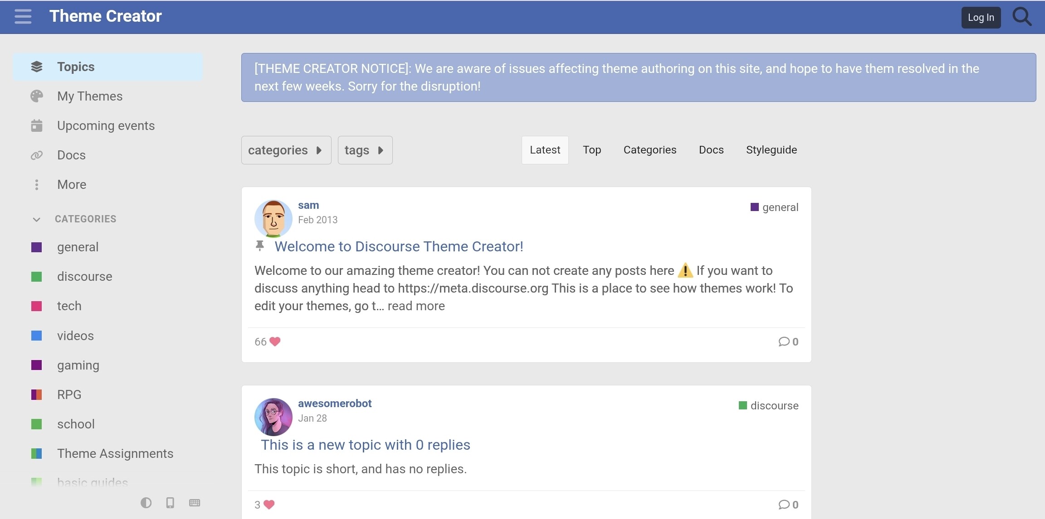This screenshot has height=519, width=1045.
Task: Switch to the Styleguide tab
Action: pyautogui.click(x=771, y=150)
